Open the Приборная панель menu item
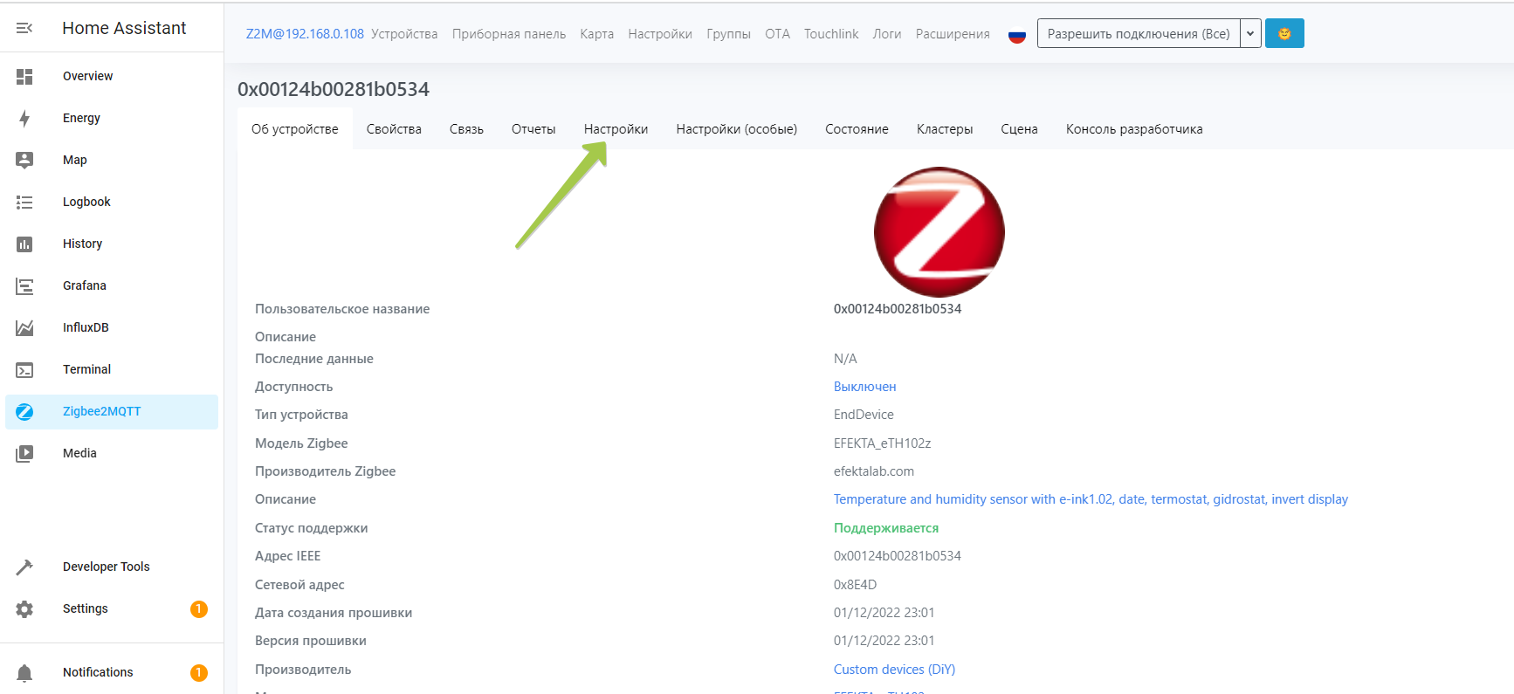The image size is (1514, 694). coord(509,34)
